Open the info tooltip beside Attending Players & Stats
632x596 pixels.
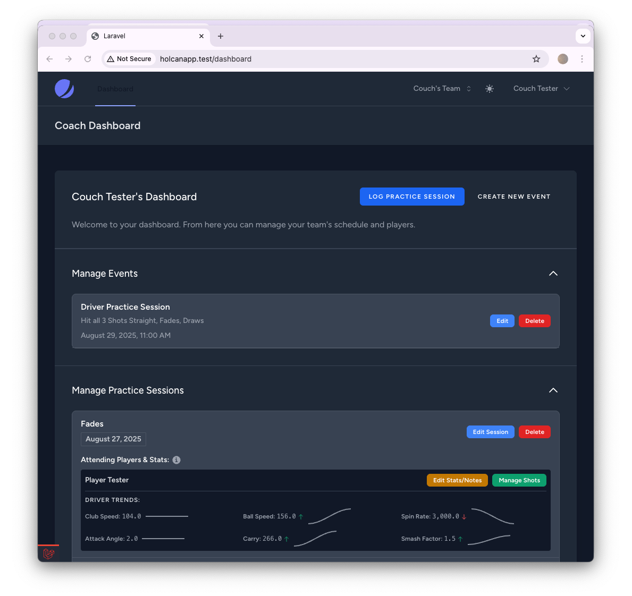click(x=176, y=460)
